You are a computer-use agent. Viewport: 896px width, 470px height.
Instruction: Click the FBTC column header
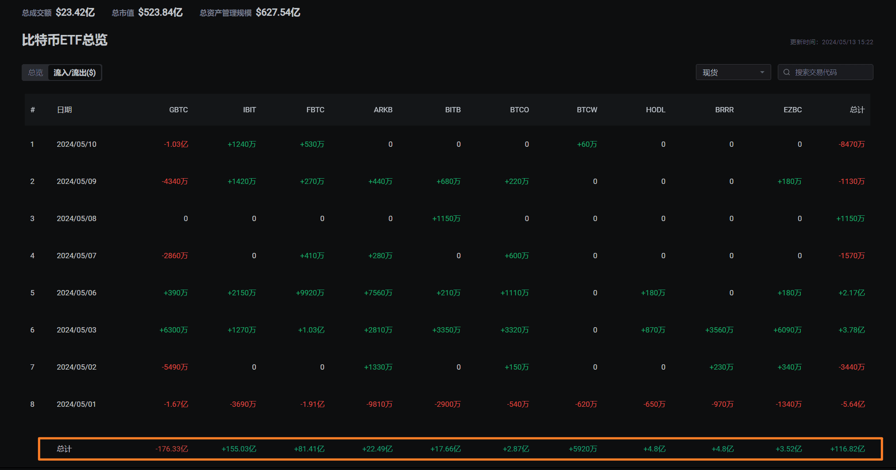tap(315, 110)
